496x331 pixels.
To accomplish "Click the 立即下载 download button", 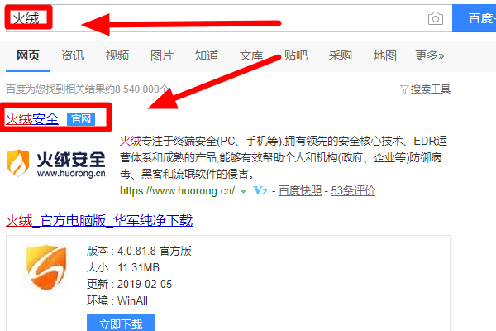I will point(121,323).
